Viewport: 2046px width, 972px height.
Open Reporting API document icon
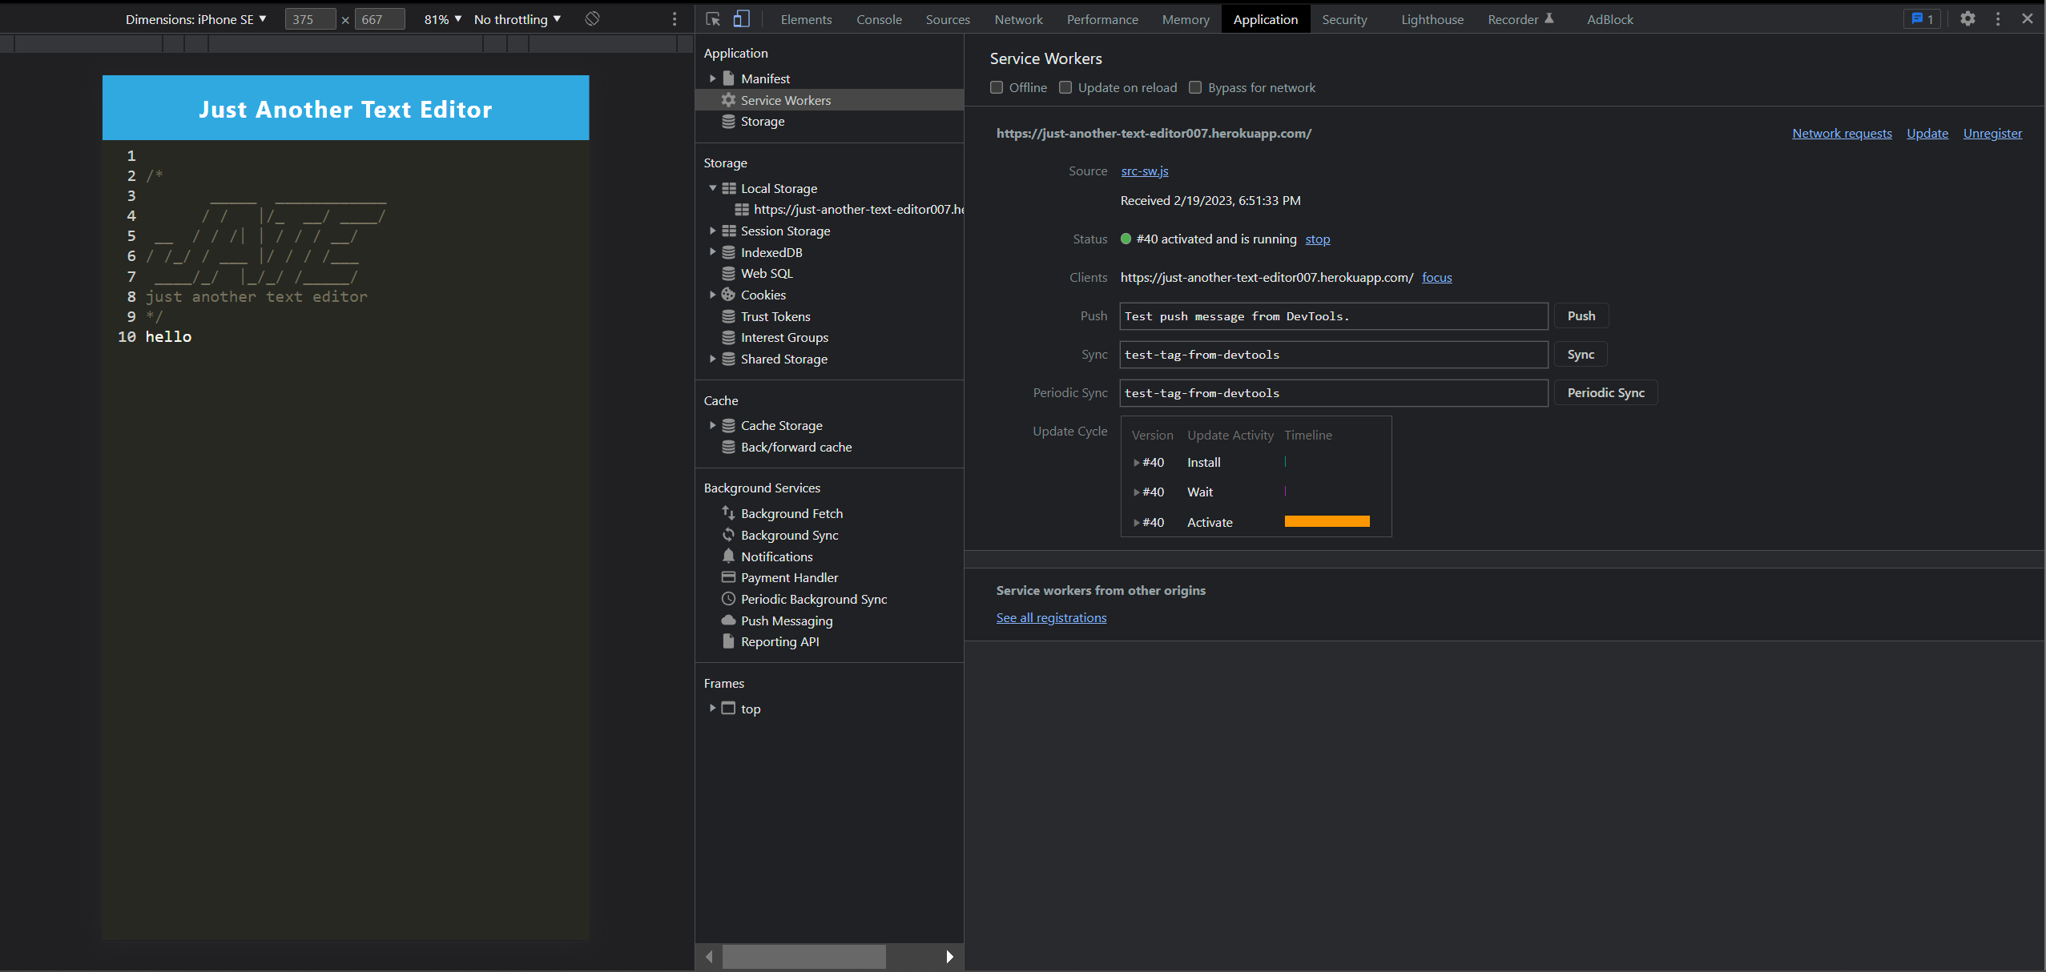tap(728, 641)
